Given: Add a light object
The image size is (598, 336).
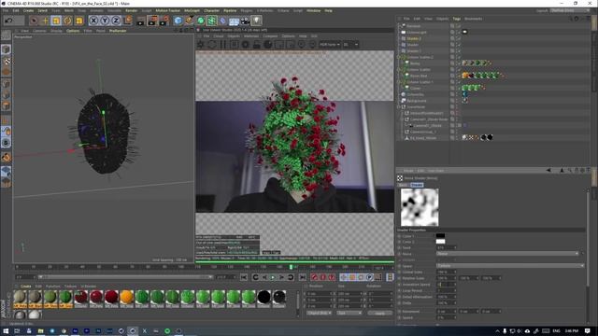Looking at the screenshot, I should [257, 21].
